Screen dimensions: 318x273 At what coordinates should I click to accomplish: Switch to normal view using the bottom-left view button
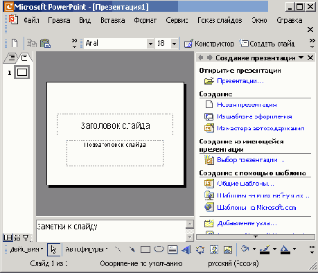pos(8,238)
